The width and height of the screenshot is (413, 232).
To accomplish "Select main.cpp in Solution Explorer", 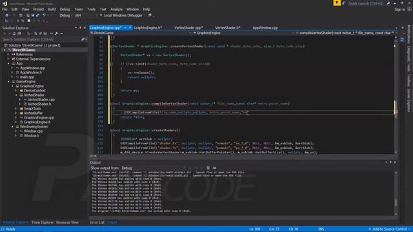I will point(27,77).
